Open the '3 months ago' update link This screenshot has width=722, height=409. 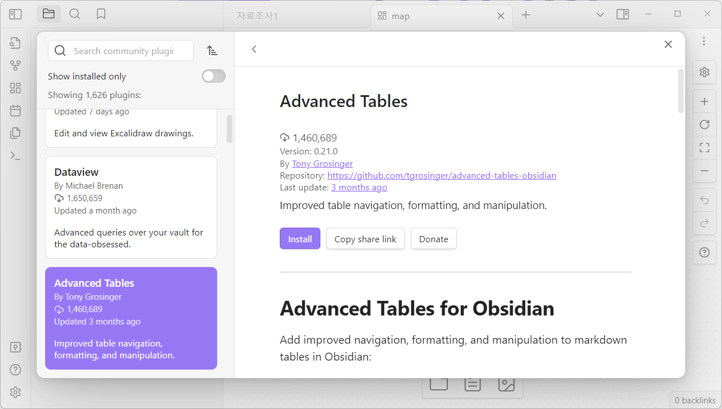point(359,187)
